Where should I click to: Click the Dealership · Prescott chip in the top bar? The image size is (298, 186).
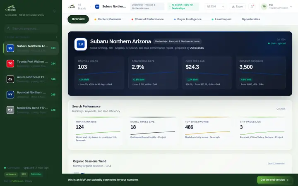147,7
